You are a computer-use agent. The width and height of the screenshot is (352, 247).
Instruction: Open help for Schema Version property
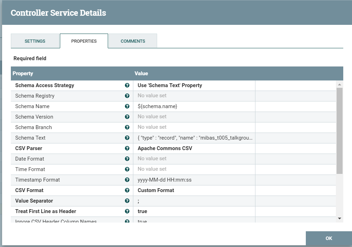[127, 117]
